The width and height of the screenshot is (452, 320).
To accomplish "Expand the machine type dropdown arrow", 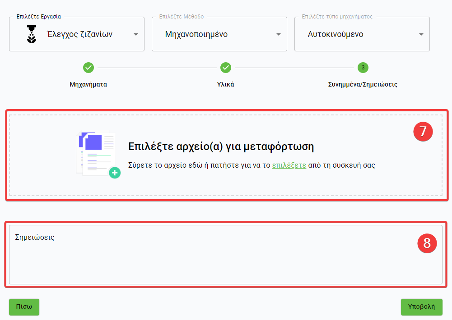I will point(421,35).
